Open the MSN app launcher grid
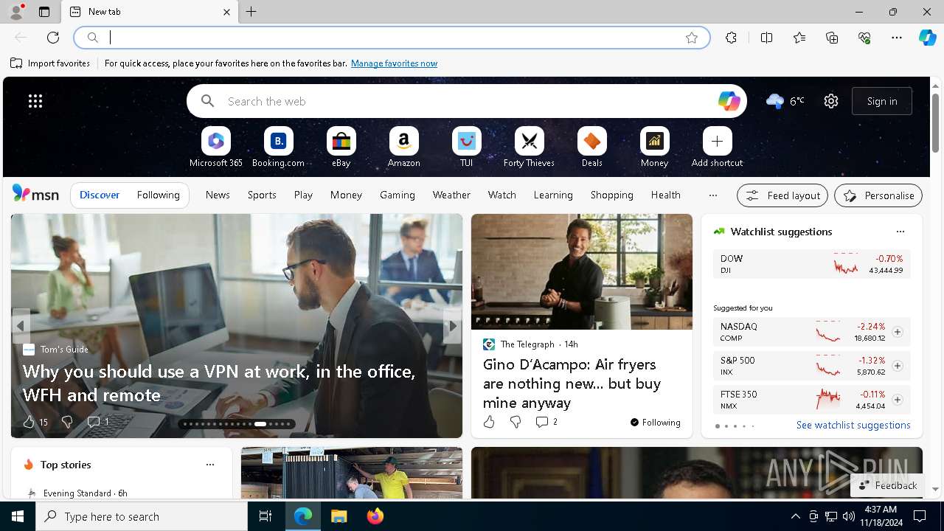The width and height of the screenshot is (944, 531). pos(35,101)
